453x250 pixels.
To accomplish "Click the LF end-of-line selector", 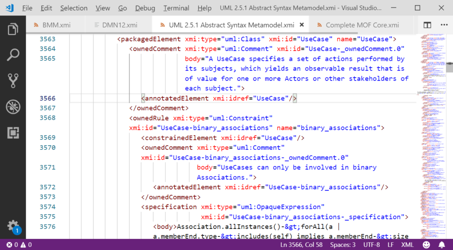I will pos(390,245).
